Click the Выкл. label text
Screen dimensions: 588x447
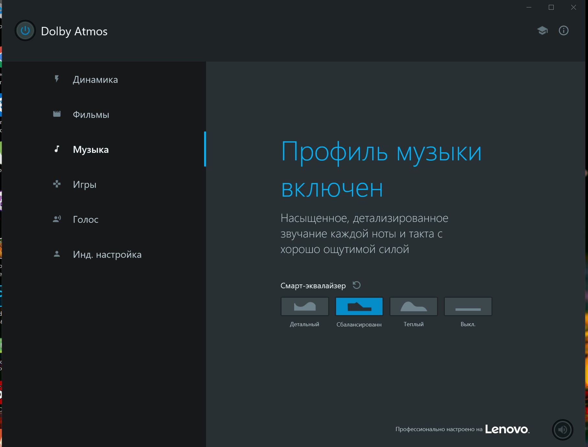click(468, 324)
